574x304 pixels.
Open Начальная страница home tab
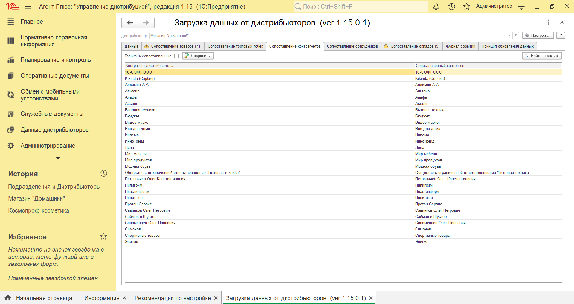tap(39, 298)
